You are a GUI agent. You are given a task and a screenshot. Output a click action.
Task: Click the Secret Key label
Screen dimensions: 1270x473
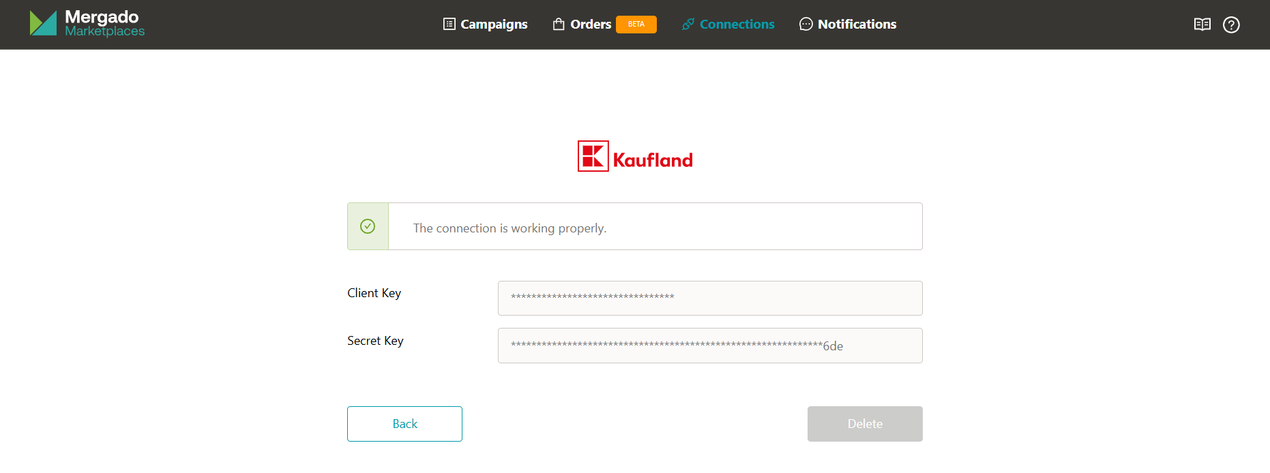[375, 341]
